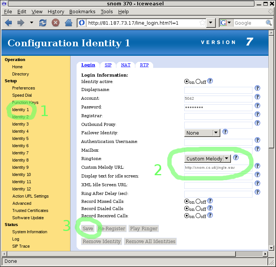Screen dimensions: 276x267
Task: Open the back/forward history dropdown arrow
Action: click(31, 22)
